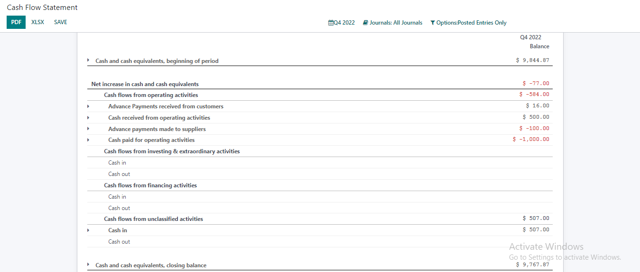Click the calendar icon beside Q4 2022

[331, 23]
